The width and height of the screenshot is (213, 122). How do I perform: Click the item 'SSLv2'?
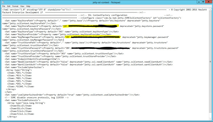click(x=21, y=106)
